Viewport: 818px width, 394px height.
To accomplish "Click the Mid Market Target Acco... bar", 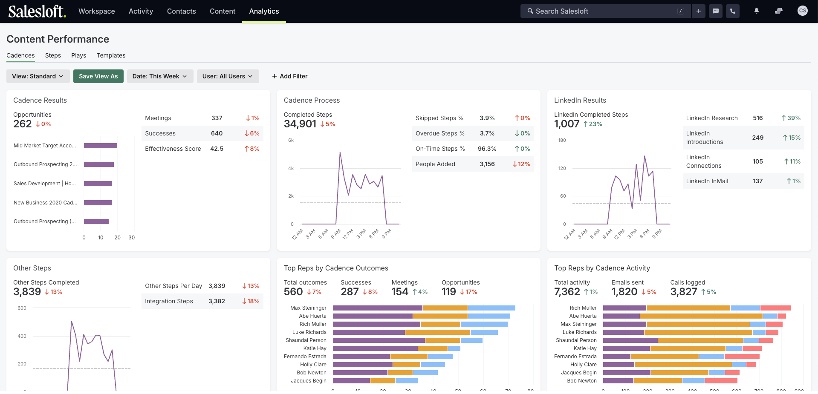I will coord(101,146).
